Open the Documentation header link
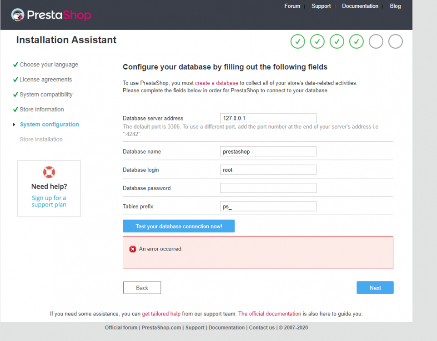 360,6
